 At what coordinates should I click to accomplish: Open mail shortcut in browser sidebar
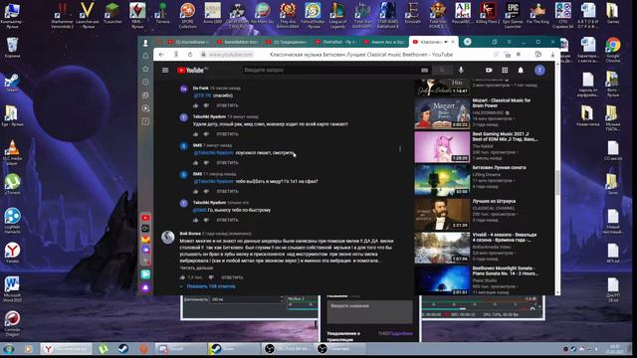[145, 239]
